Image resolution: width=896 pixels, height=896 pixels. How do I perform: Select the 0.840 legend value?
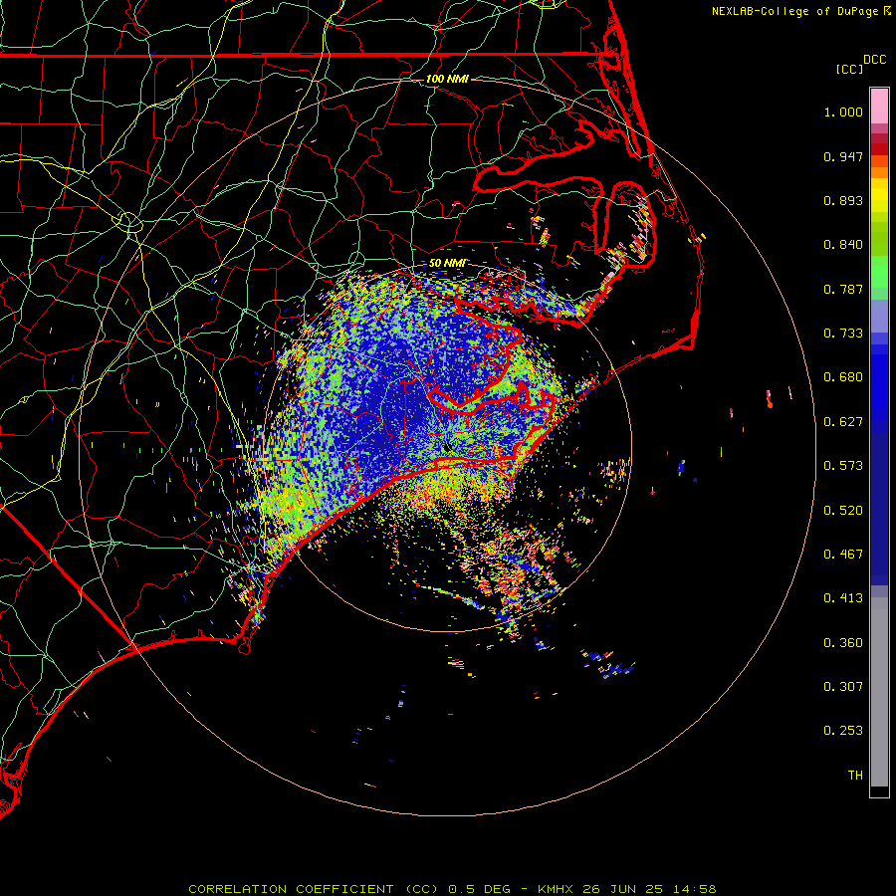(x=843, y=245)
